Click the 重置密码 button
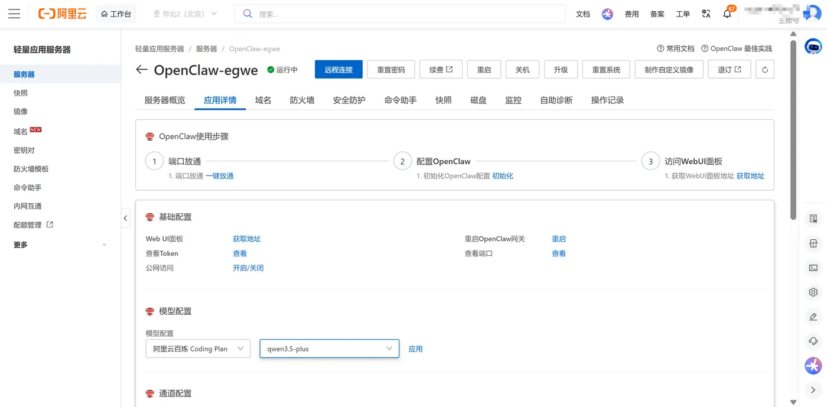This screenshot has height=407, width=827. tap(391, 70)
